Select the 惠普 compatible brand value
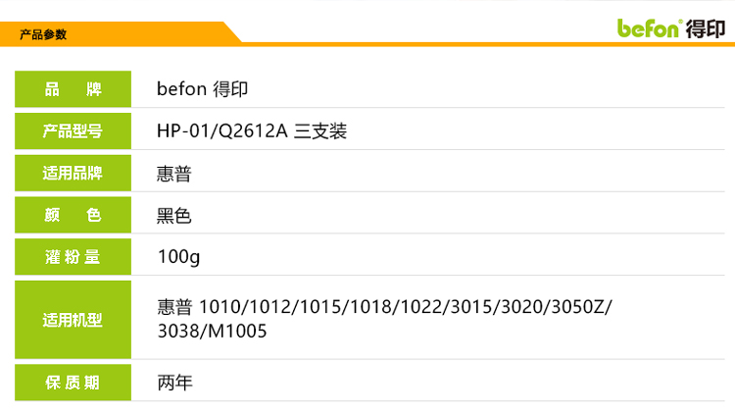The height and width of the screenshot is (414, 735). point(174,175)
